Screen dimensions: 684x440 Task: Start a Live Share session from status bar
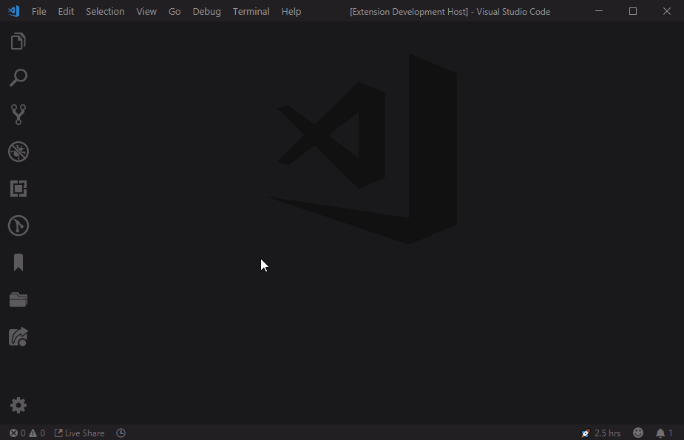coord(79,433)
